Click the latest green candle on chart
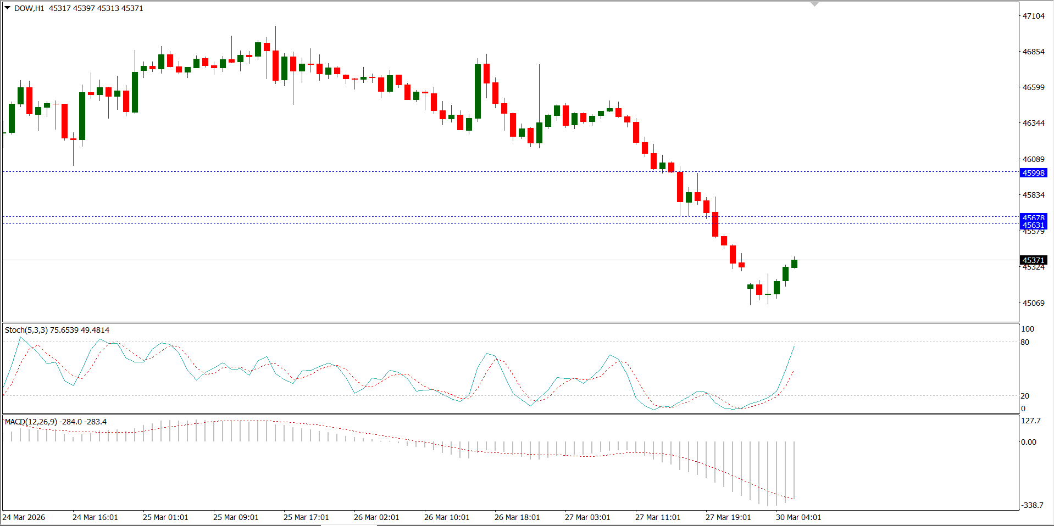The image size is (1054, 526). pos(794,264)
